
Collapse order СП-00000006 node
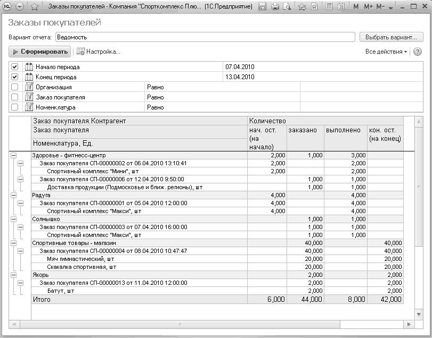tap(20, 179)
